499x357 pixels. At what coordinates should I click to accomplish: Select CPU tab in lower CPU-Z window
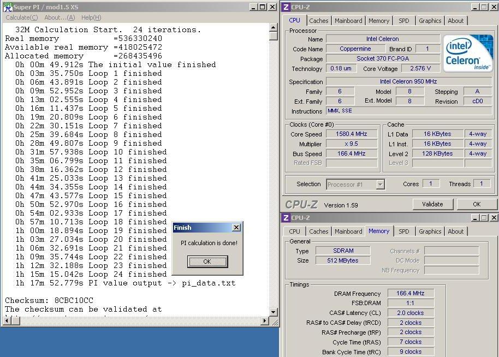[x=294, y=231]
